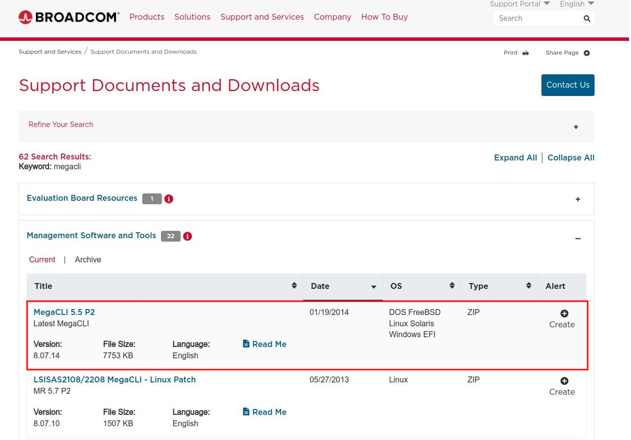Click Support and Services breadcrumb
Screen dimensions: 631x440
pos(50,52)
